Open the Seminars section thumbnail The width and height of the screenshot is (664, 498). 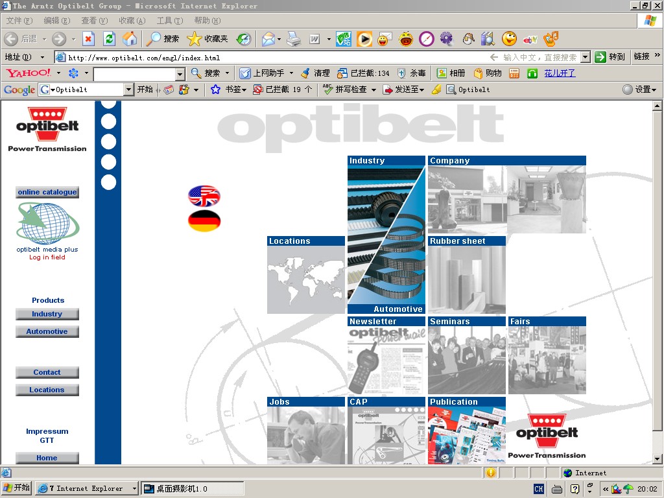pyautogui.click(x=467, y=355)
